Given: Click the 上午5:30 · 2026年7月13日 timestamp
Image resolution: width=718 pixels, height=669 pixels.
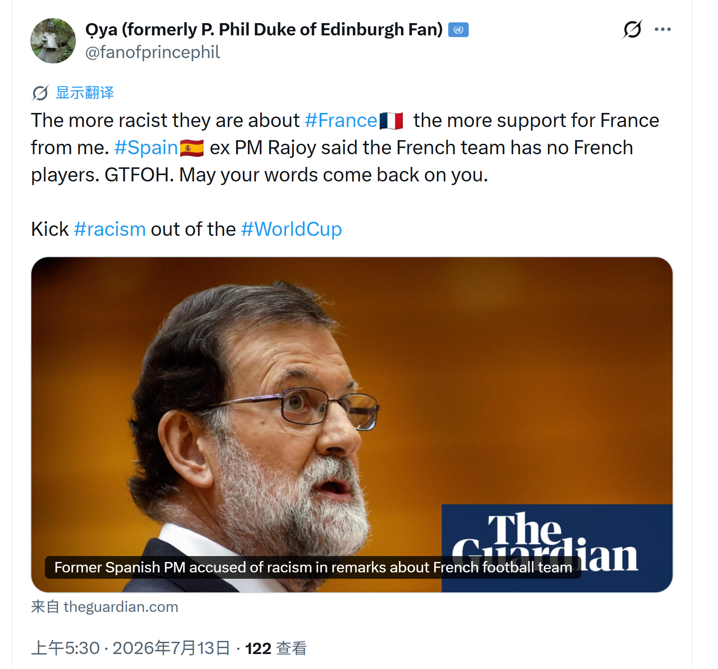Looking at the screenshot, I should point(130,648).
